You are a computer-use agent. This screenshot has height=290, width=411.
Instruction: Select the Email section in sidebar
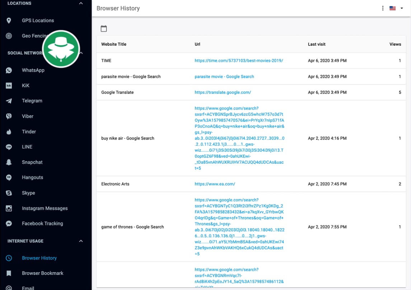28,287
